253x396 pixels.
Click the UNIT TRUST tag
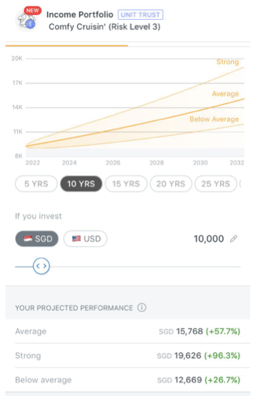click(x=140, y=15)
